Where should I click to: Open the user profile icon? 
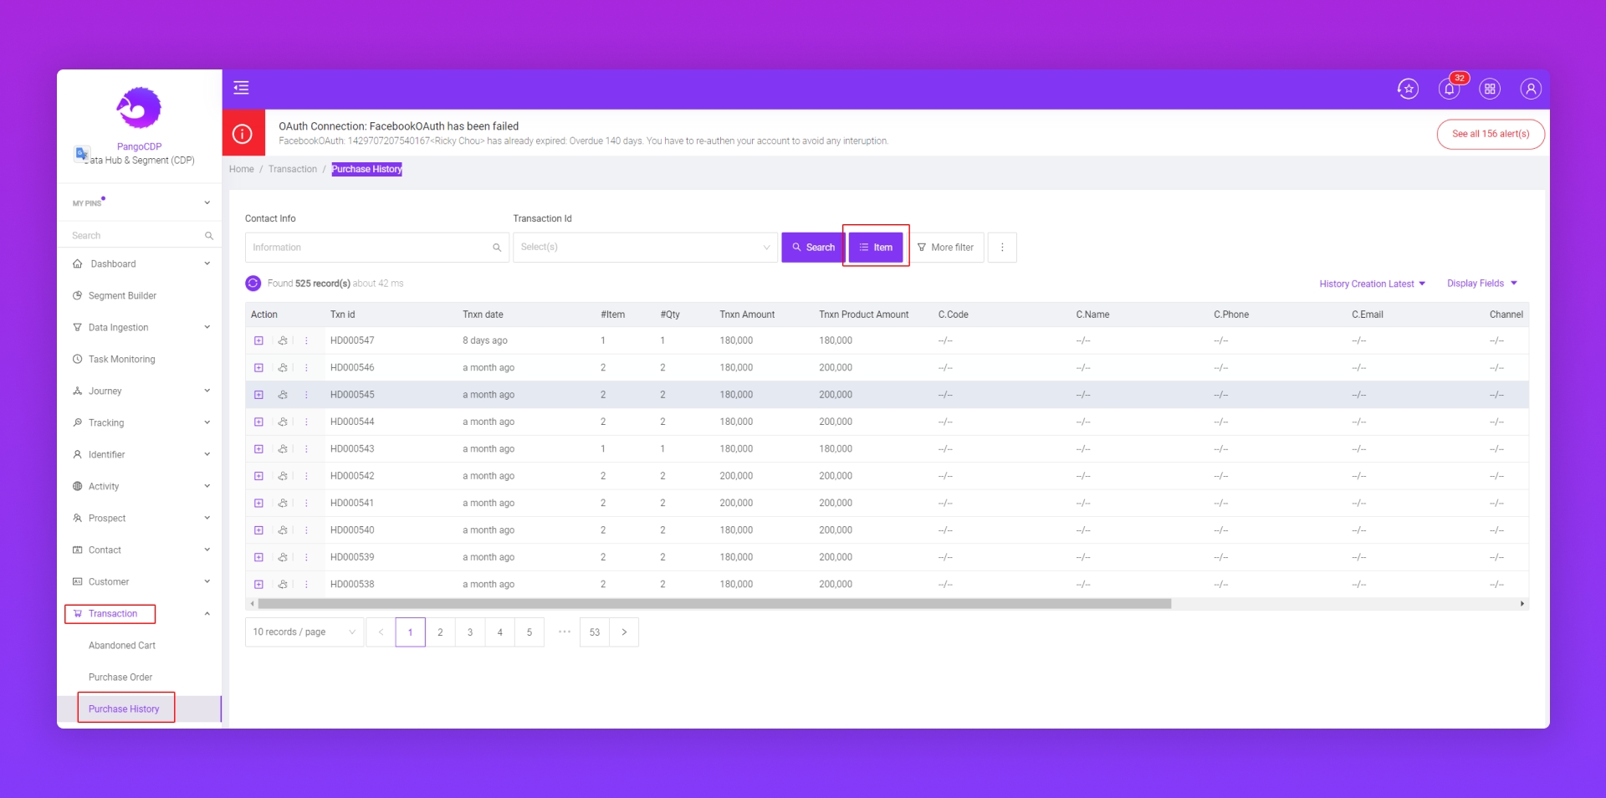(1530, 89)
